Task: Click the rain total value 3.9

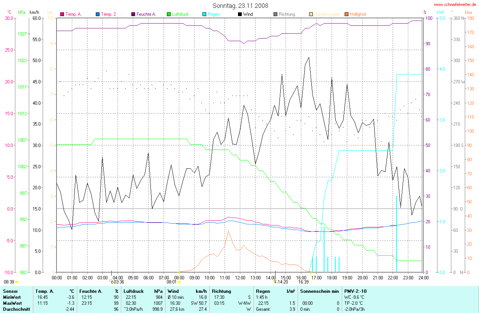Action: [x=292, y=309]
